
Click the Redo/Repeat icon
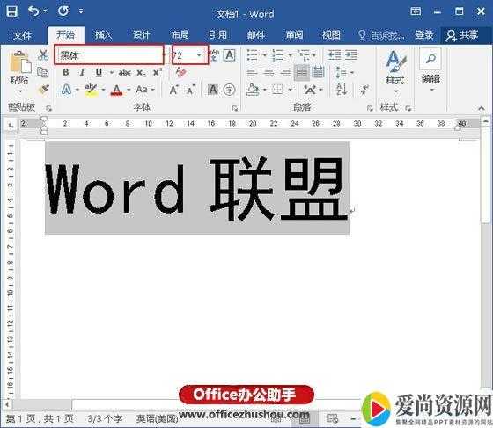[x=63, y=11]
